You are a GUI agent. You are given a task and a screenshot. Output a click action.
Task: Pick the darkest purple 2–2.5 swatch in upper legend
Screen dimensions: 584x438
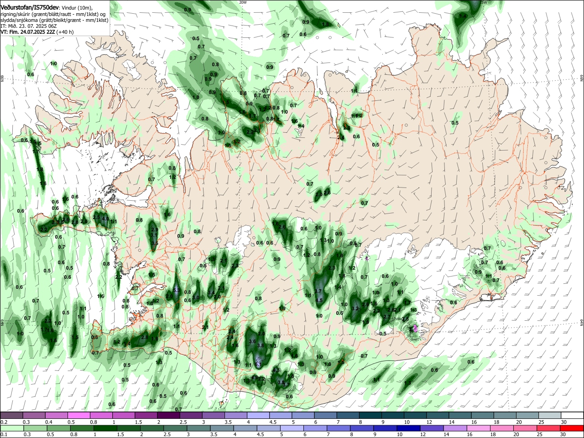click(168, 416)
